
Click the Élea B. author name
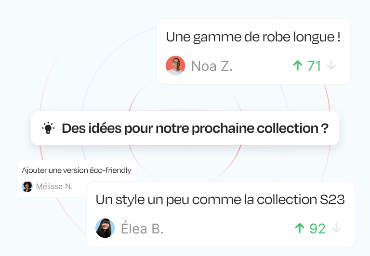pyautogui.click(x=142, y=229)
